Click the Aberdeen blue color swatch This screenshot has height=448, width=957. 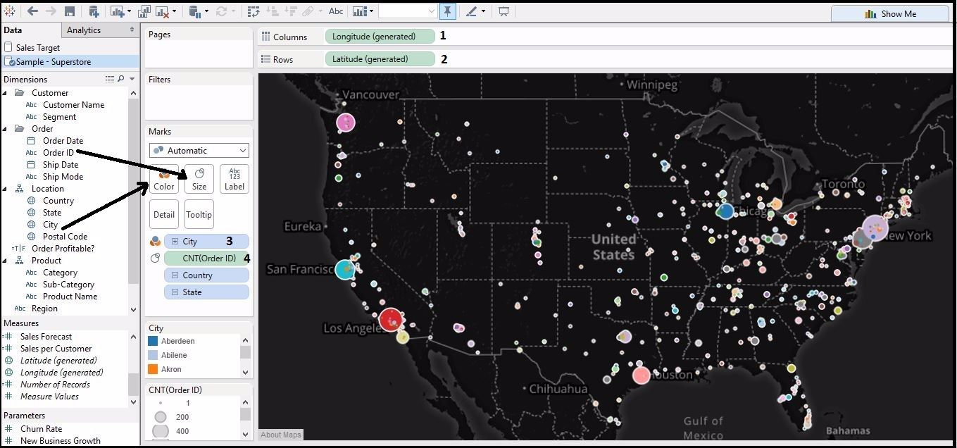click(153, 341)
